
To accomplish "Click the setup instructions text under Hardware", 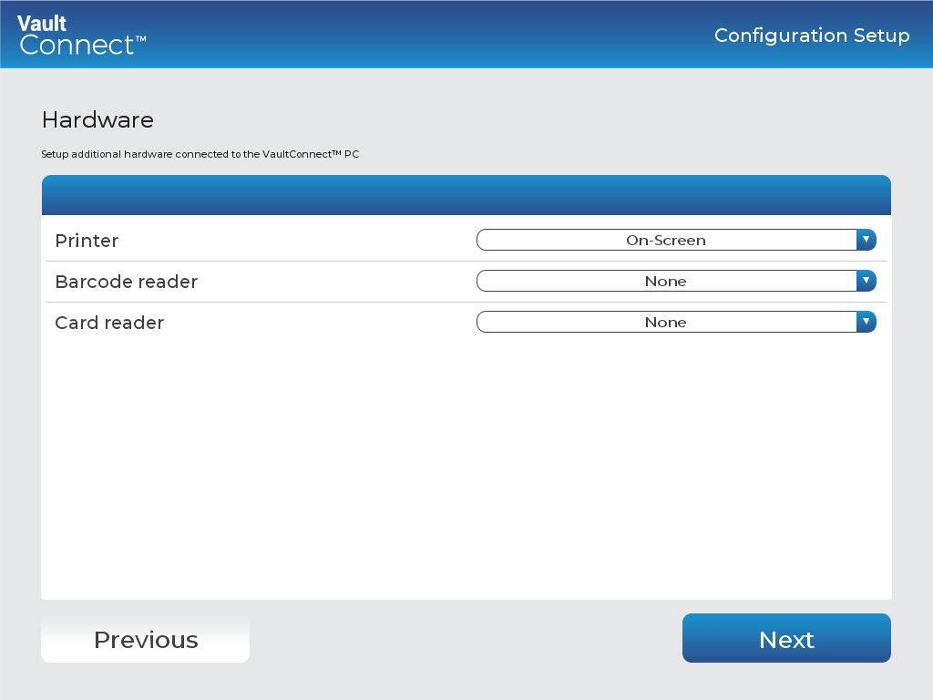I will point(200,154).
